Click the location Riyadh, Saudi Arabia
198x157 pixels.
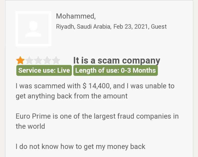coord(83,27)
